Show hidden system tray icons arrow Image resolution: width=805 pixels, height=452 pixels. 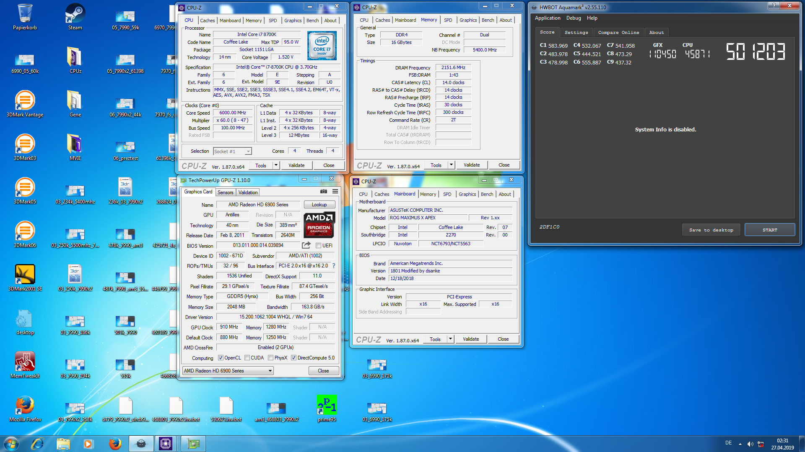(740, 444)
